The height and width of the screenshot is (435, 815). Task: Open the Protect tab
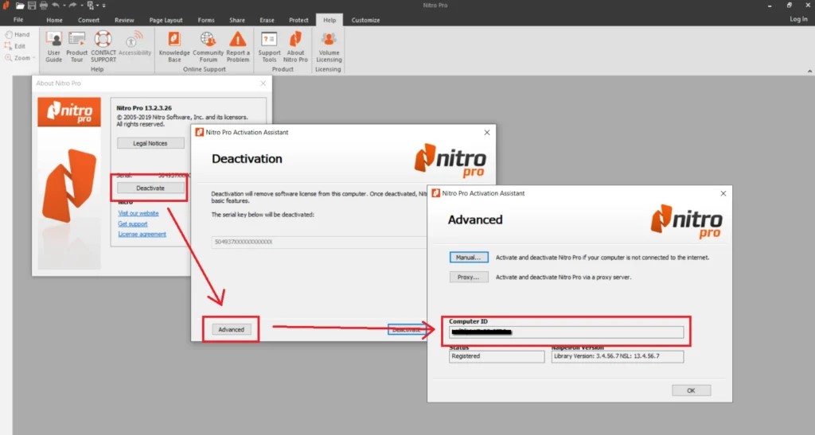298,20
